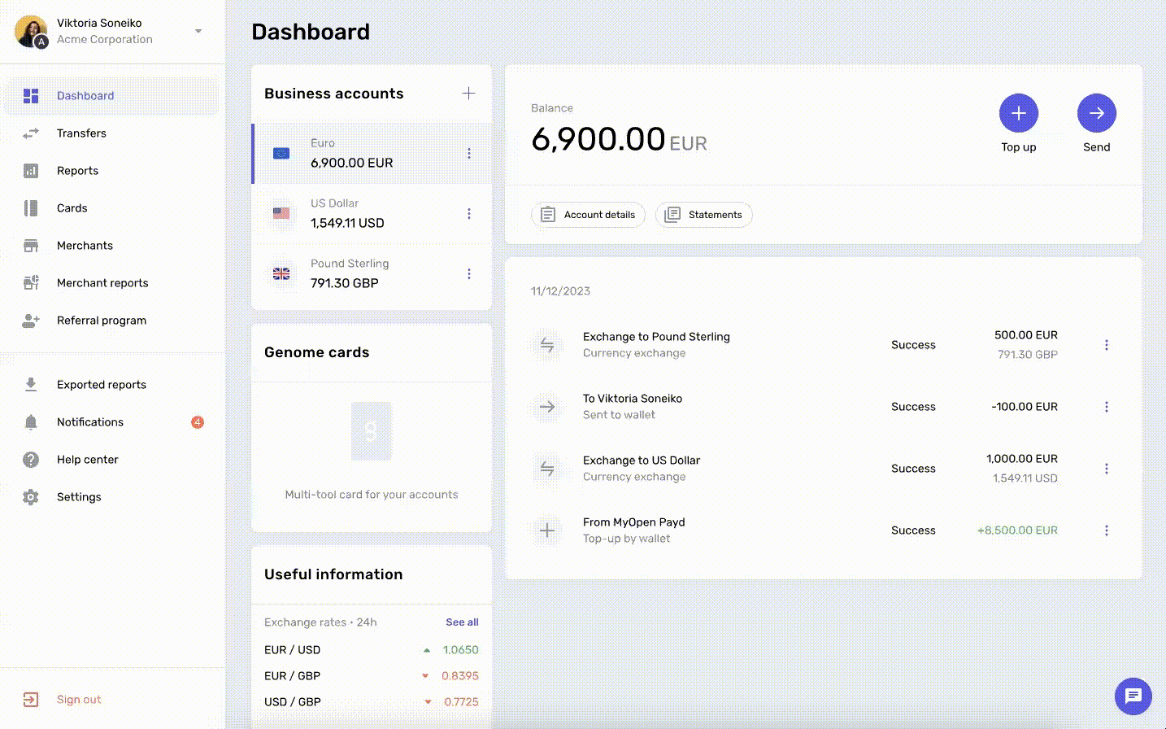Go to Transfers in the sidebar
1166x729 pixels.
point(81,133)
